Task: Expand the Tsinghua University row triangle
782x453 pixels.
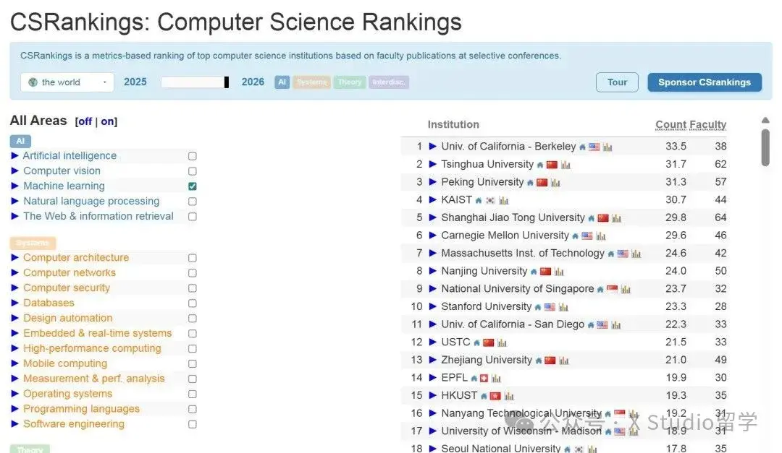Action: 432,164
